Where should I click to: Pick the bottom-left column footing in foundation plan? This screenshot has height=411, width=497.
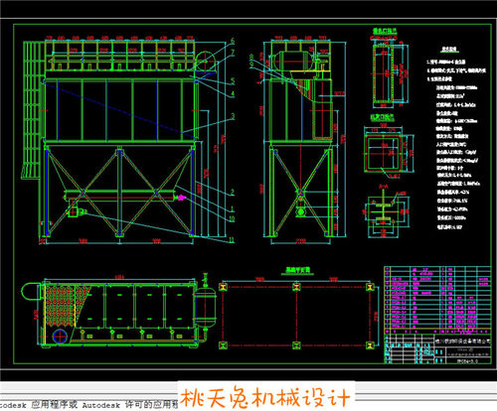pos(223,345)
